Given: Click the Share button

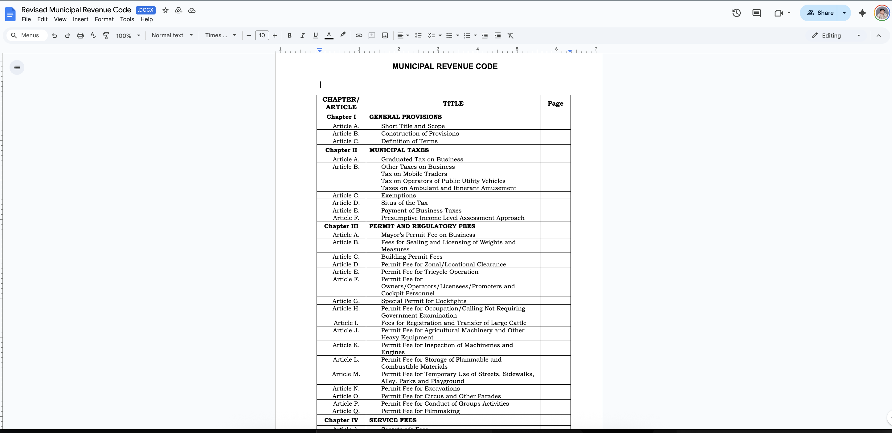Looking at the screenshot, I should pyautogui.click(x=819, y=13).
